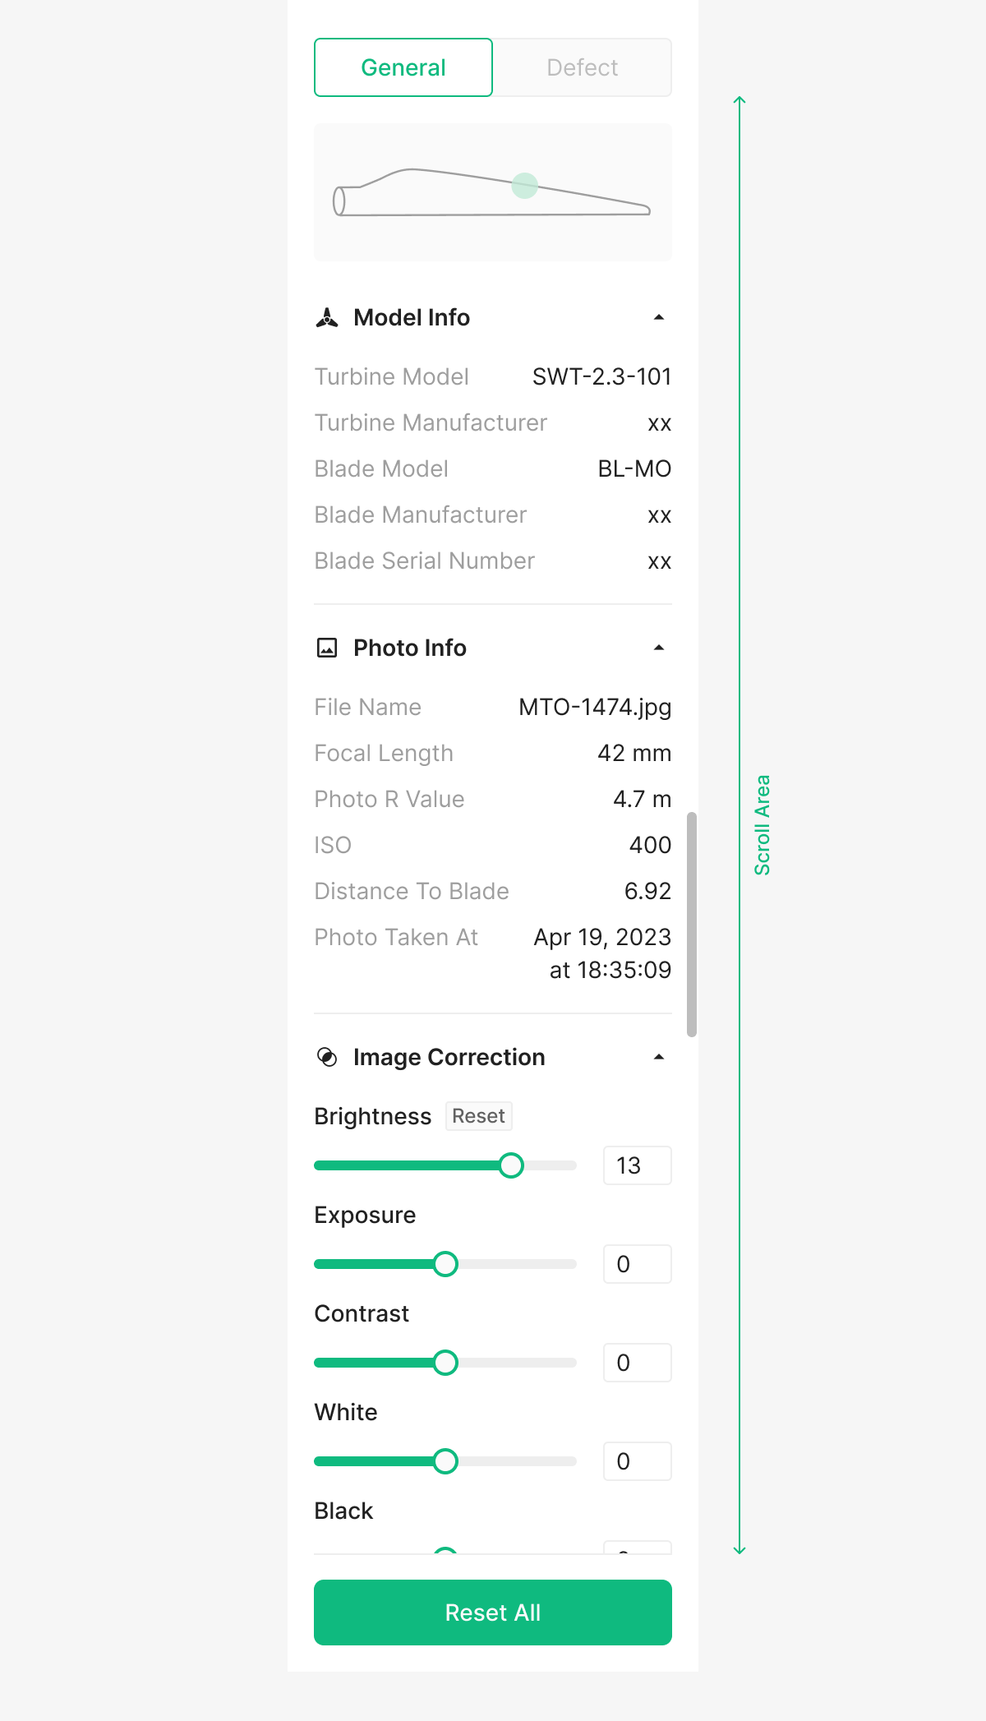
Task: Click the Contrast slider handle
Action: click(x=445, y=1363)
